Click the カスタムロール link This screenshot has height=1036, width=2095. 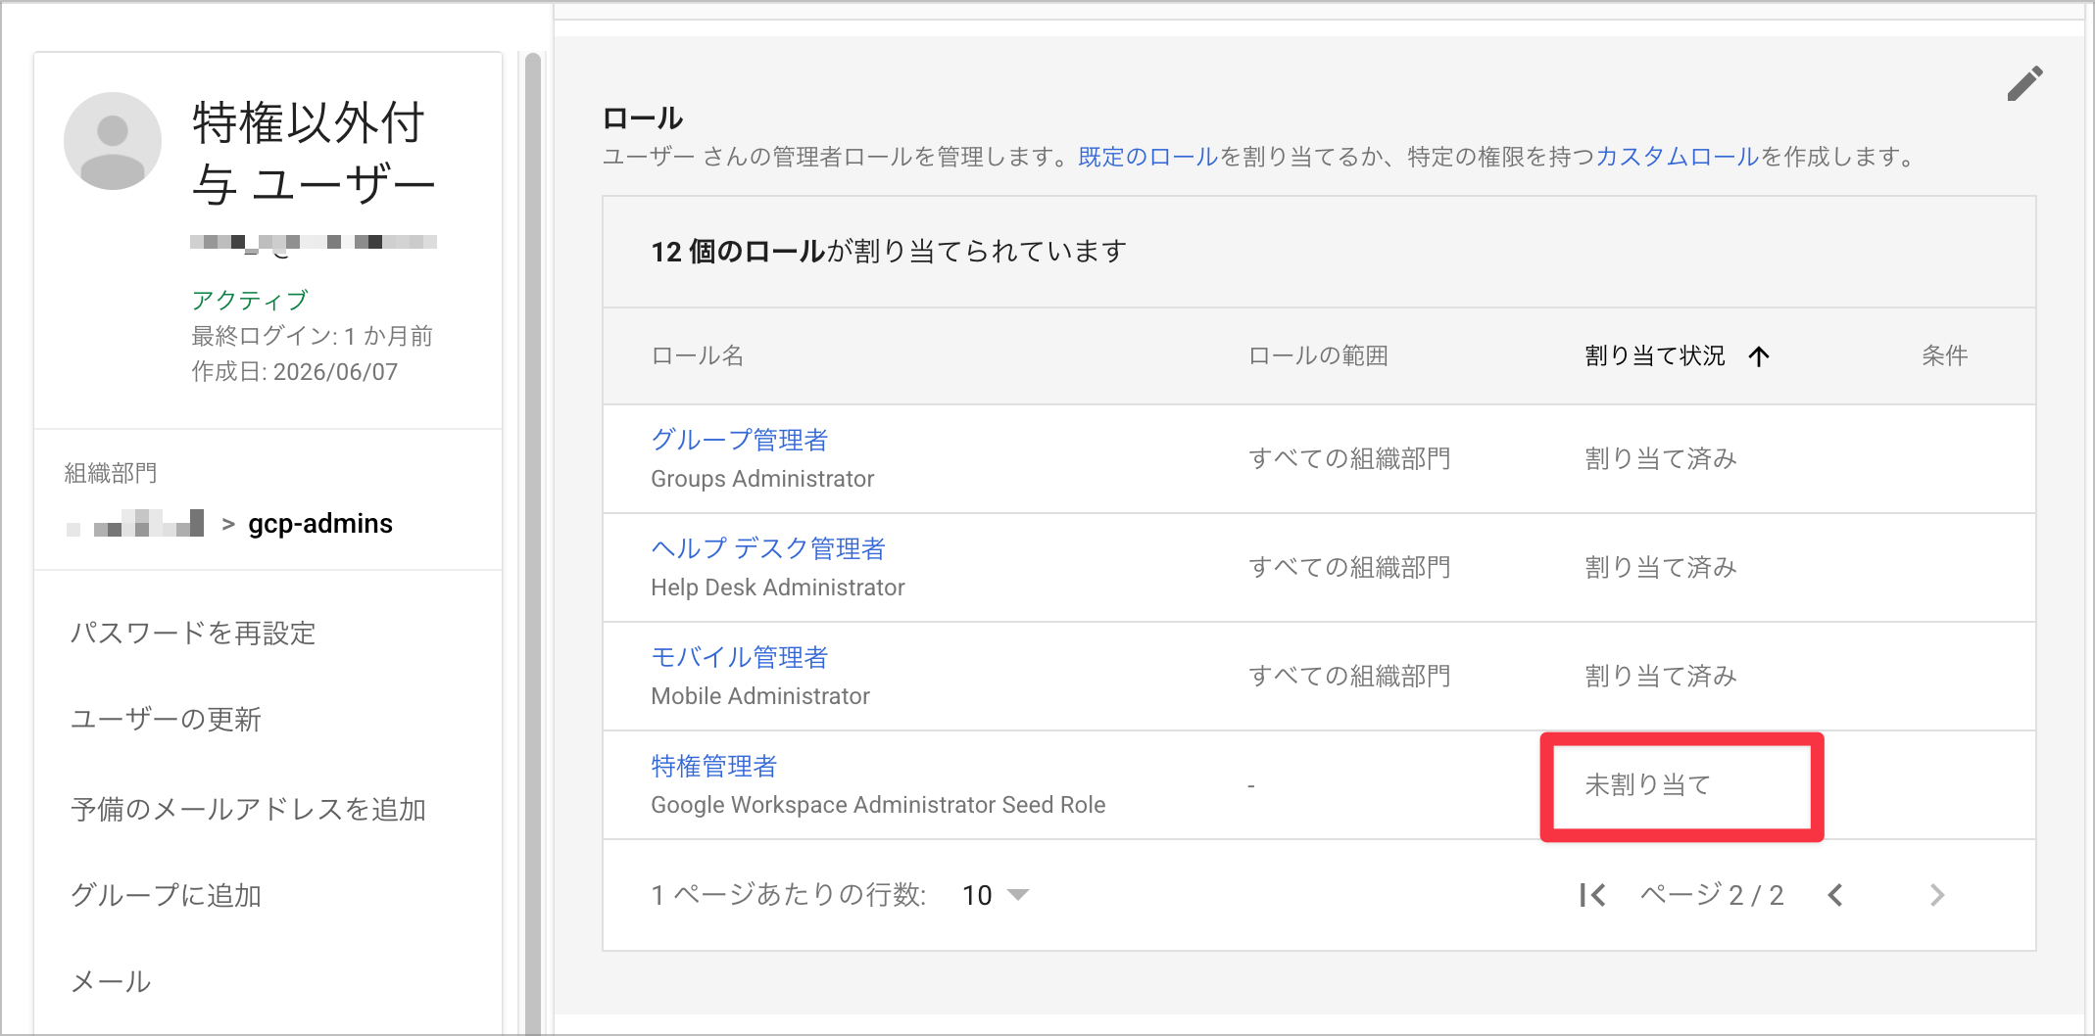pos(1678,157)
